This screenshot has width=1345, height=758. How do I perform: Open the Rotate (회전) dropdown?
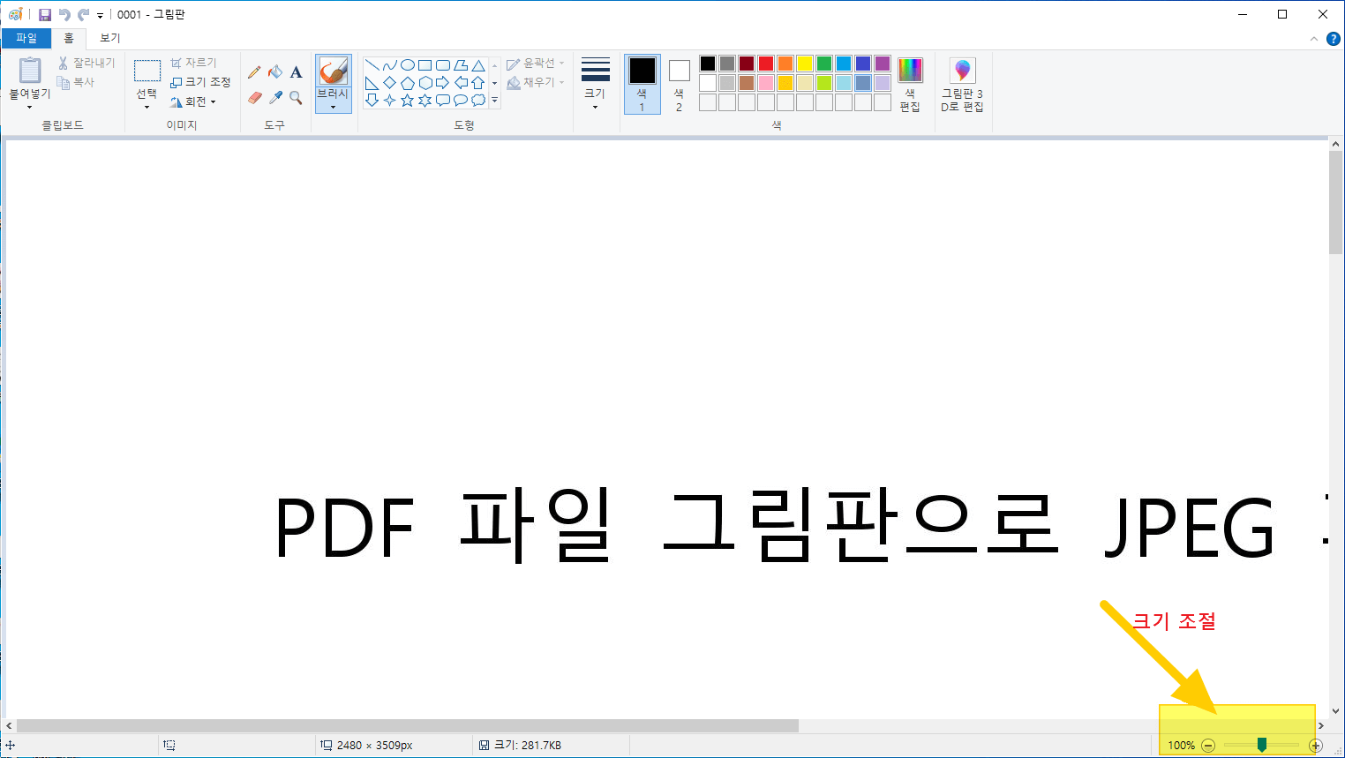192,101
